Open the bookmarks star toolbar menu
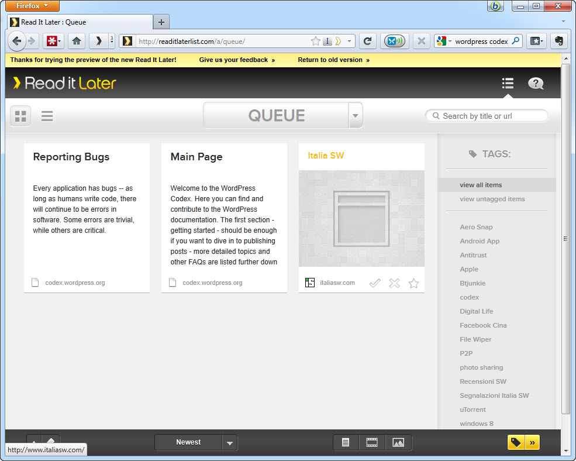The image size is (576, 461). (537, 41)
